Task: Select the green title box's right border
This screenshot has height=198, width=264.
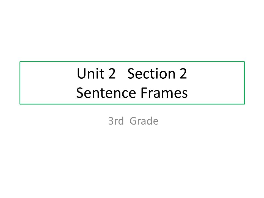Action: (x=244, y=83)
